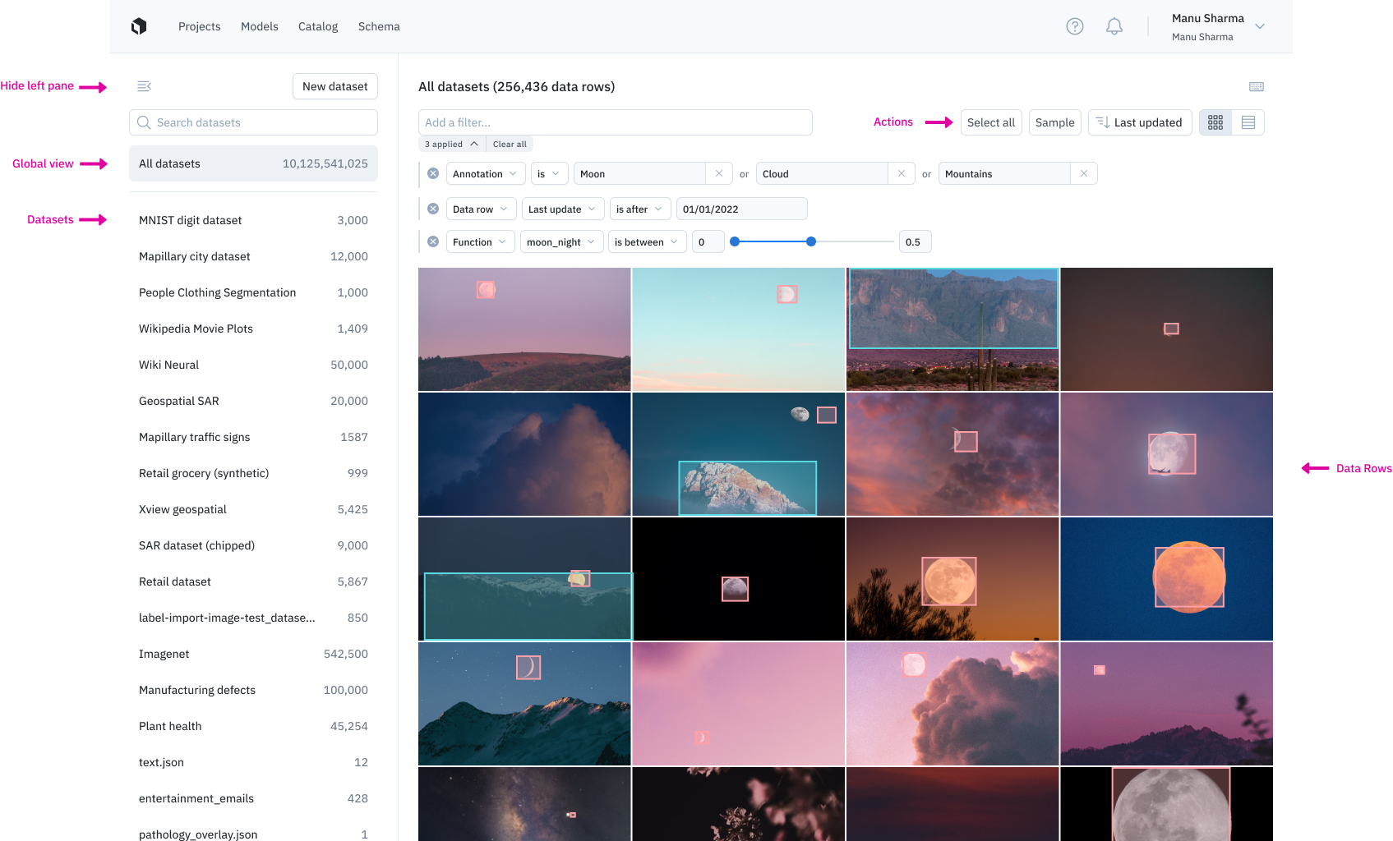Open the notifications bell

(1114, 26)
